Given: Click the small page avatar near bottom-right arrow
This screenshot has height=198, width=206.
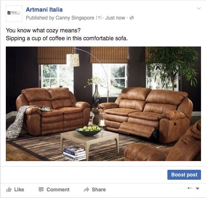Looking at the screenshot, I should [x=190, y=188].
